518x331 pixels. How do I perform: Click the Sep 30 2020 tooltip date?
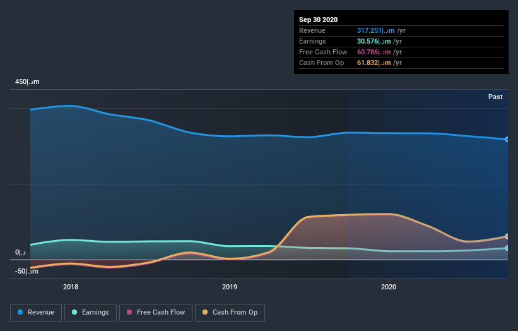click(318, 20)
